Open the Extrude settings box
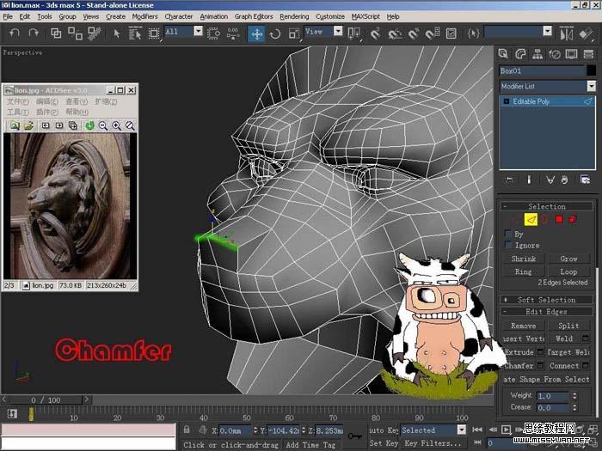 [540, 351]
